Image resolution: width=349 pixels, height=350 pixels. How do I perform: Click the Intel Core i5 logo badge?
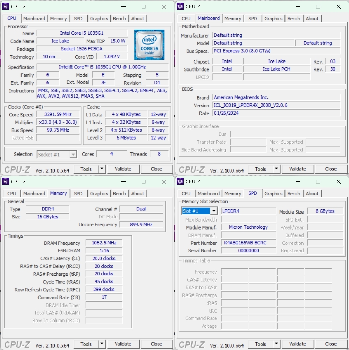pyautogui.click(x=149, y=44)
